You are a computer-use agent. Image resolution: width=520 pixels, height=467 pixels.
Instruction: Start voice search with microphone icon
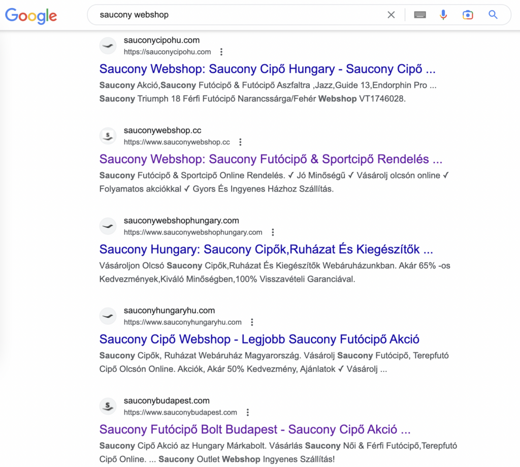pyautogui.click(x=443, y=15)
